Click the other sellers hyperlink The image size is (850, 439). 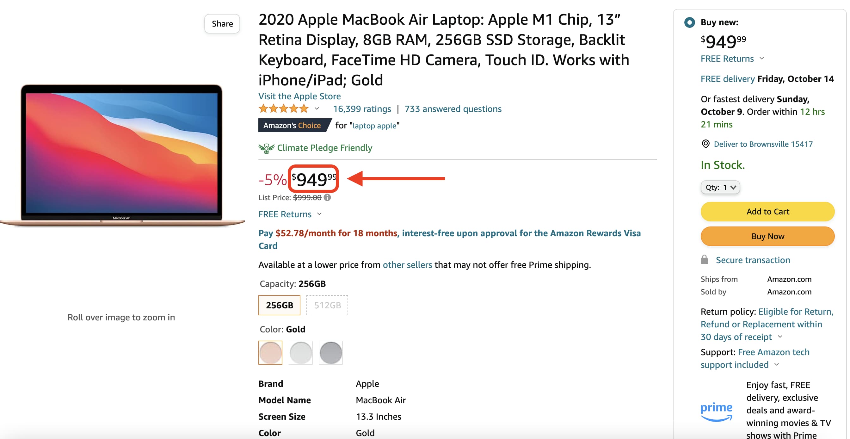pyautogui.click(x=407, y=264)
